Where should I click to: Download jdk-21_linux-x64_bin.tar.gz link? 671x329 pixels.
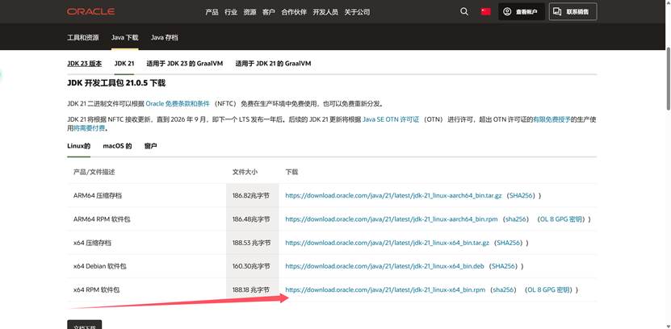click(388, 243)
